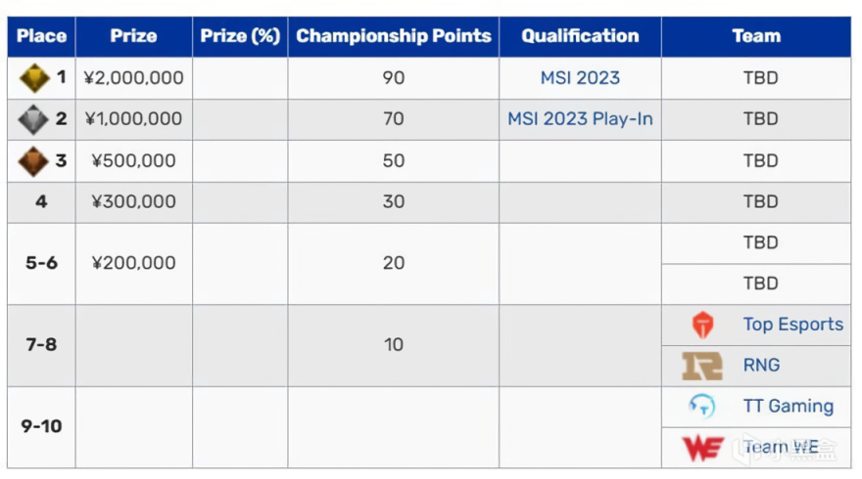Click the bronze third place medal icon
The width and height of the screenshot is (862, 479).
(x=33, y=161)
